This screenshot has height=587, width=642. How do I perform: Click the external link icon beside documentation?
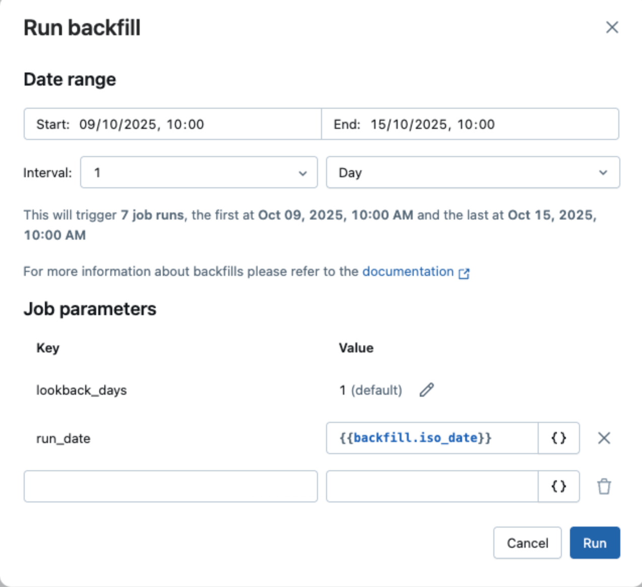(464, 273)
